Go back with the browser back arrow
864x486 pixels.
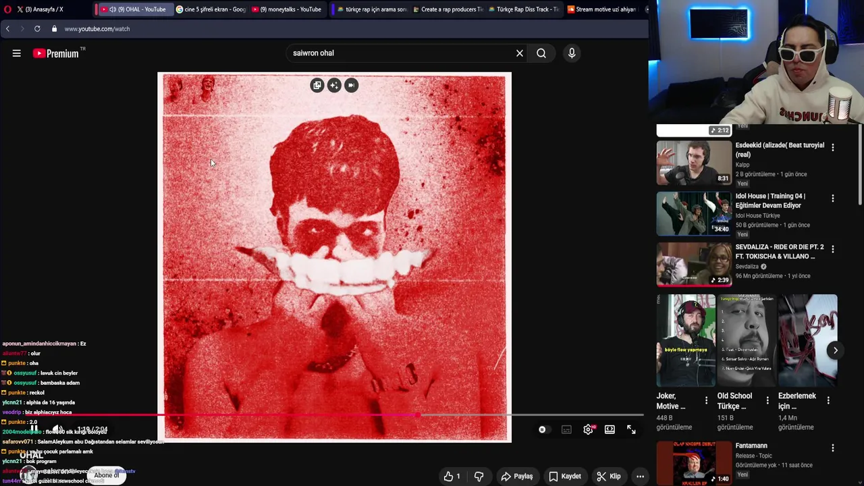click(7, 29)
